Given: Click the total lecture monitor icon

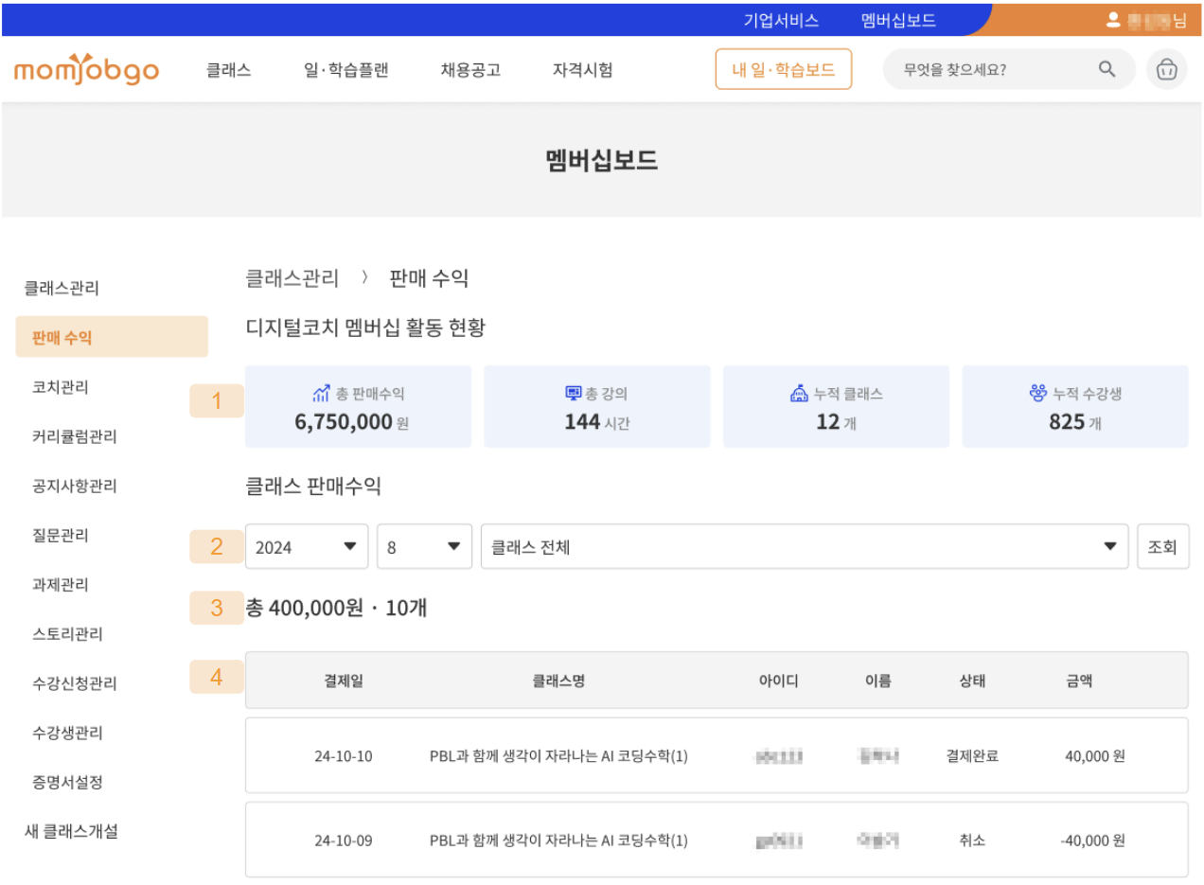Looking at the screenshot, I should tap(572, 394).
